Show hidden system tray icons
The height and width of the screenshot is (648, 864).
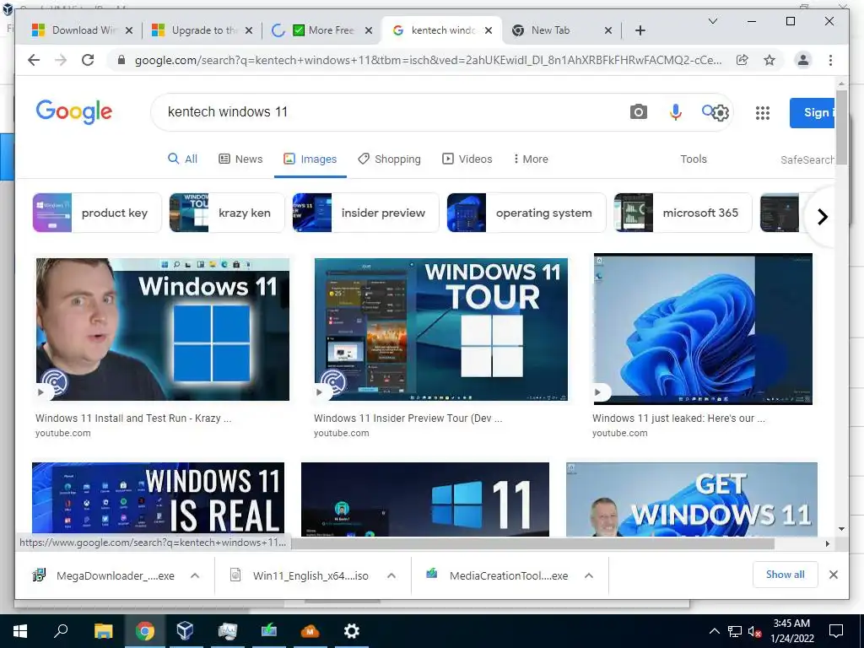coord(714,631)
